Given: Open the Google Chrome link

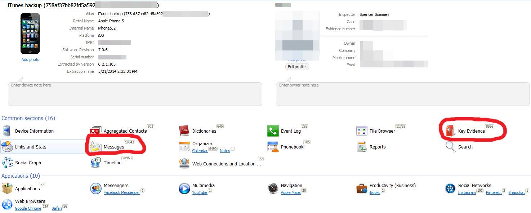Looking at the screenshot, I should (28, 208).
